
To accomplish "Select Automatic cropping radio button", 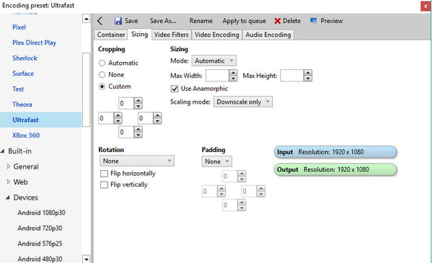I will [102, 63].
